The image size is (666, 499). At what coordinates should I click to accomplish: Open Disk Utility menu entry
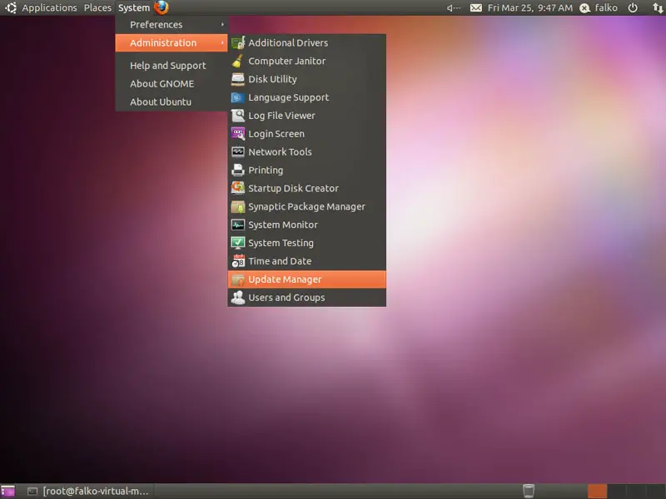[307, 79]
